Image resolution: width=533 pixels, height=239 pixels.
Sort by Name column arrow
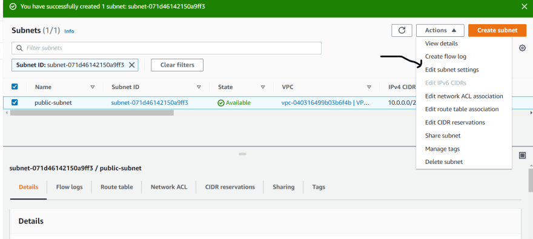pyautogui.click(x=93, y=87)
